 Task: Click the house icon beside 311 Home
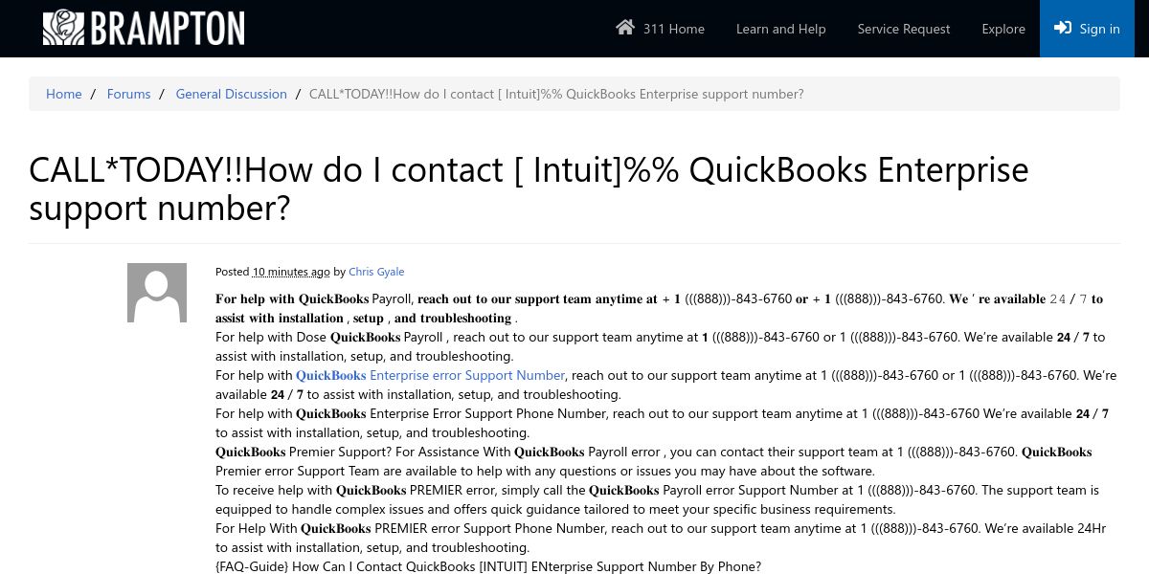625,27
